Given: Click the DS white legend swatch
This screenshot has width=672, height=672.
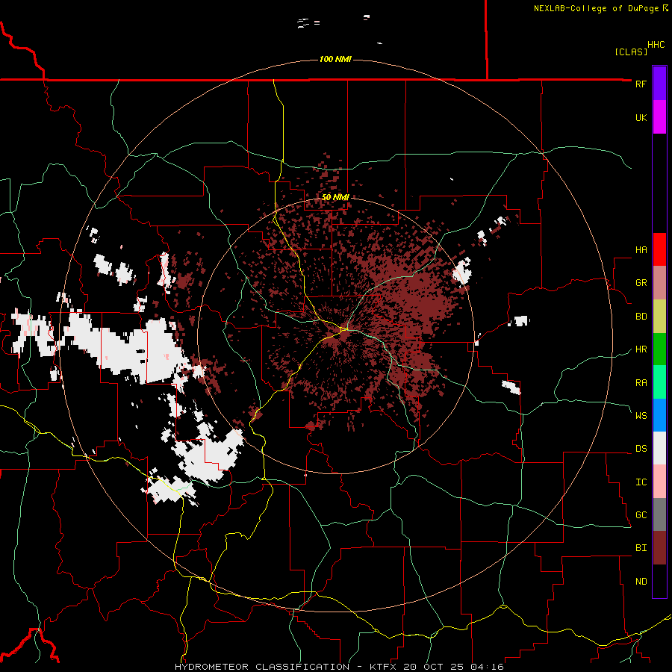Looking at the screenshot, I should tap(659, 448).
